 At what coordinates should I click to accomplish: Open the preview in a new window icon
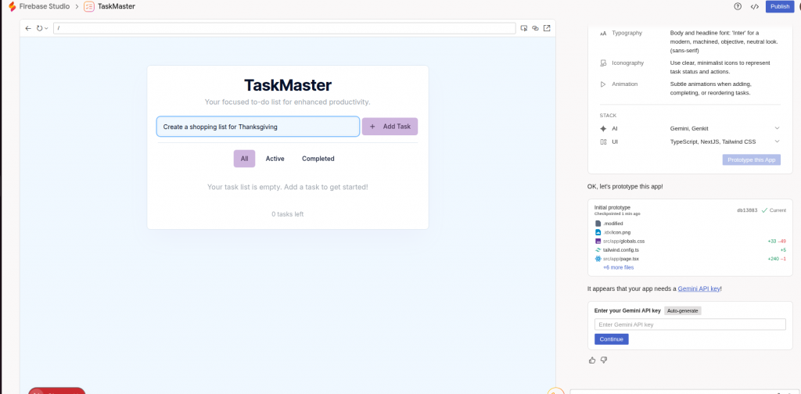(547, 28)
